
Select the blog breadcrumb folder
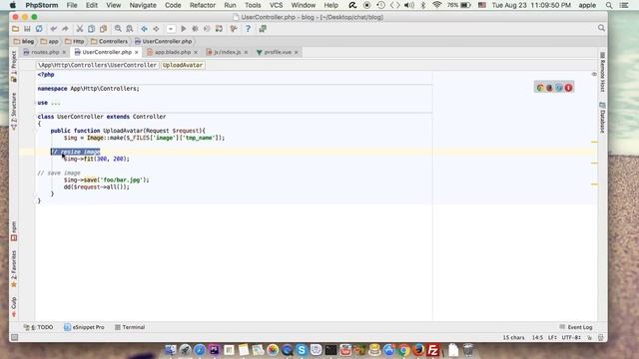(x=24, y=42)
